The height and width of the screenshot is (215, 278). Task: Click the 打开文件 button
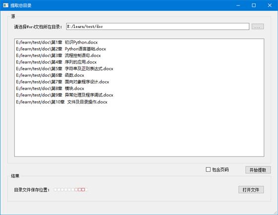pos(251,190)
